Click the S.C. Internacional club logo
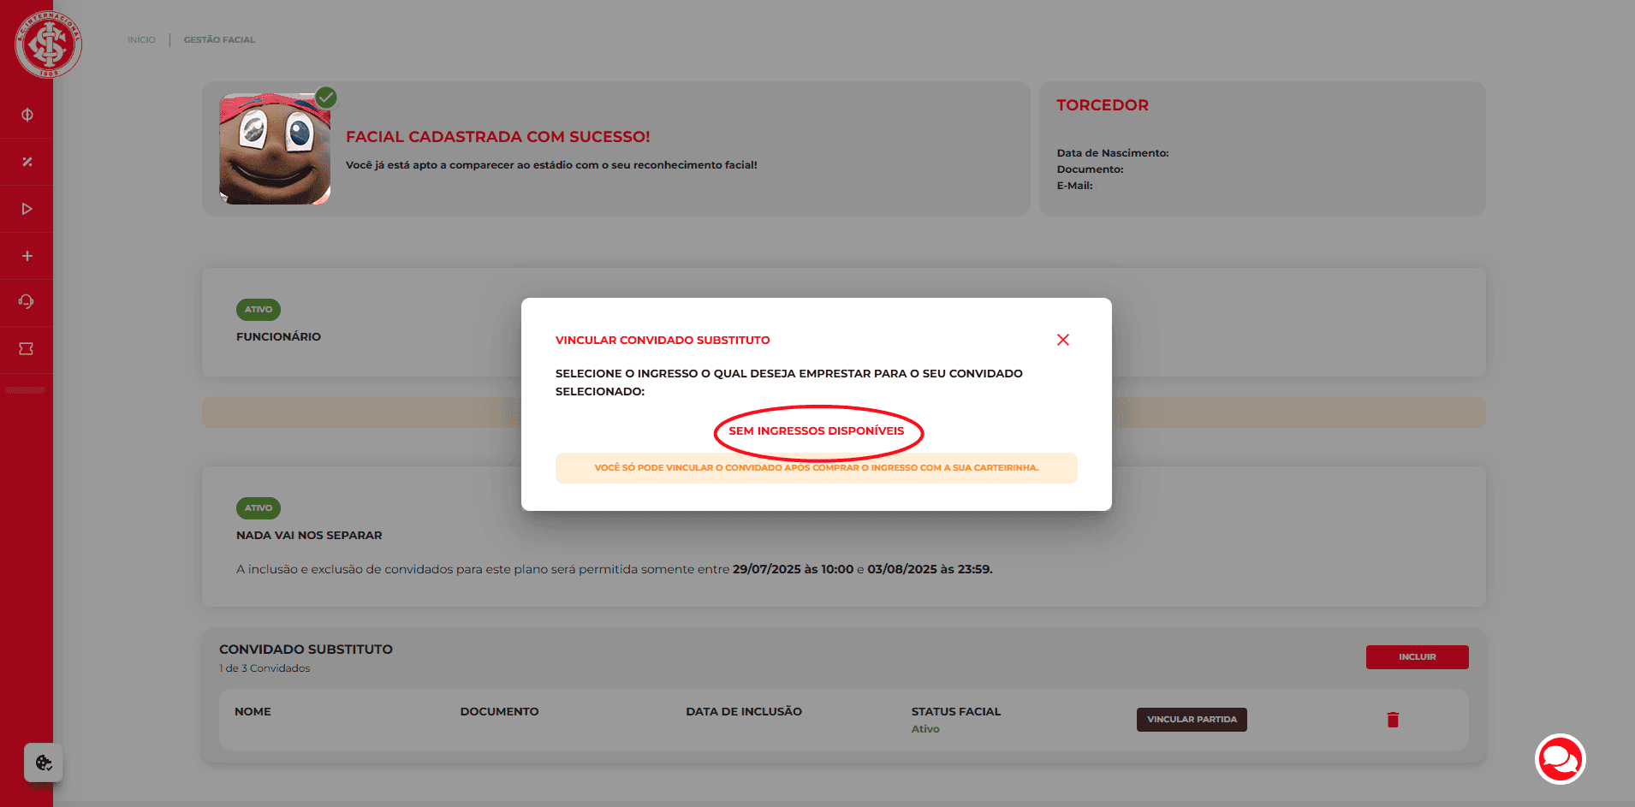The height and width of the screenshot is (807, 1635). coord(48,45)
